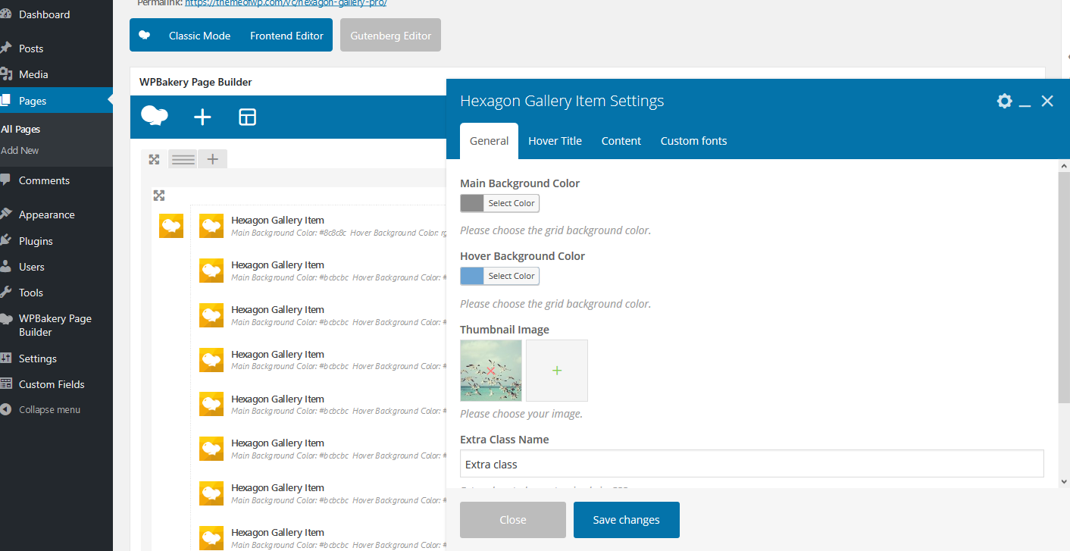The width and height of the screenshot is (1070, 551).
Task: Open All Pages submenu
Action: pyautogui.click(x=20, y=130)
